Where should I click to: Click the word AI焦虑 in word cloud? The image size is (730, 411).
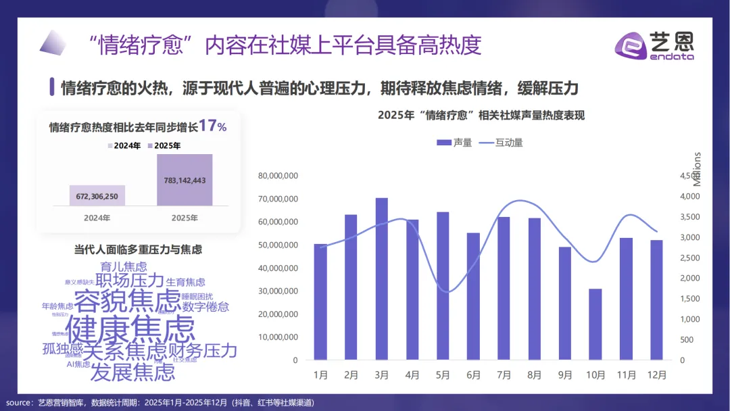(x=78, y=364)
